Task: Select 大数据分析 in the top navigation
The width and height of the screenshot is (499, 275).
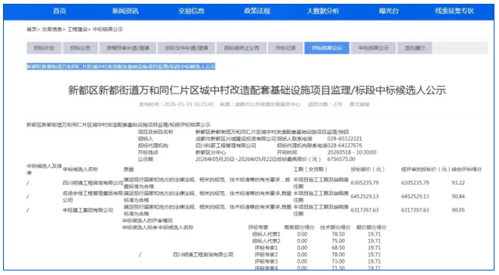Action: pyautogui.click(x=322, y=11)
